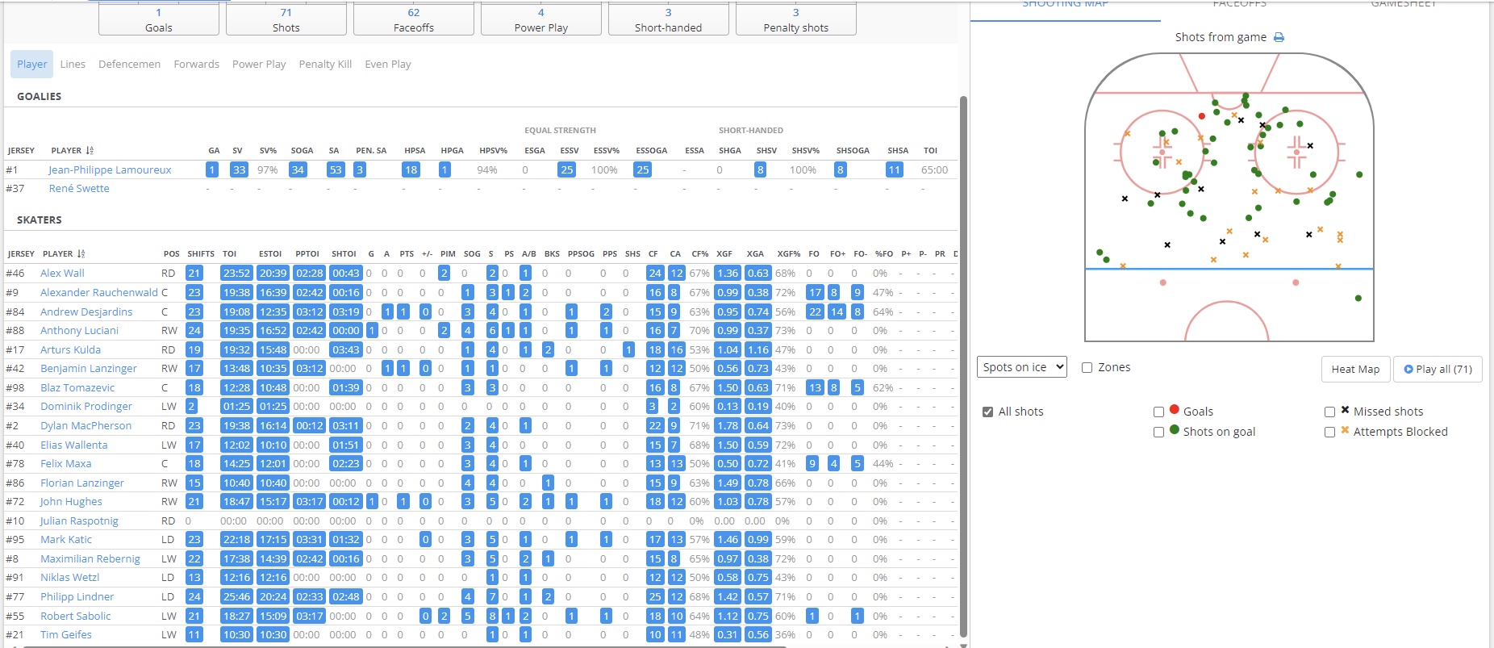
Task: Click the print icon beside Shots from game
Action: click(1279, 38)
